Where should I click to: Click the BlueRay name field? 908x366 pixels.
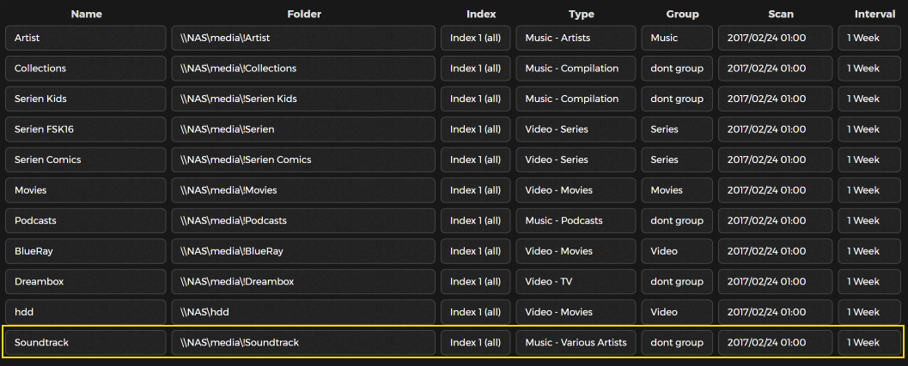point(86,251)
